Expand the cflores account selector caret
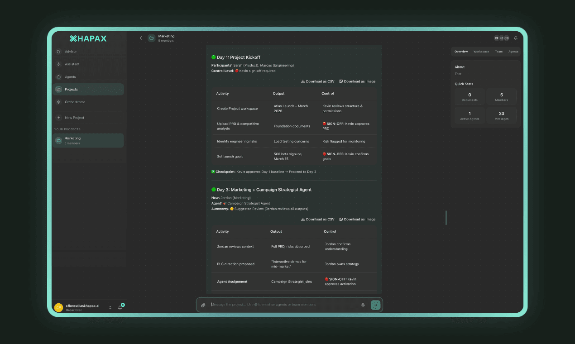 tap(109, 307)
